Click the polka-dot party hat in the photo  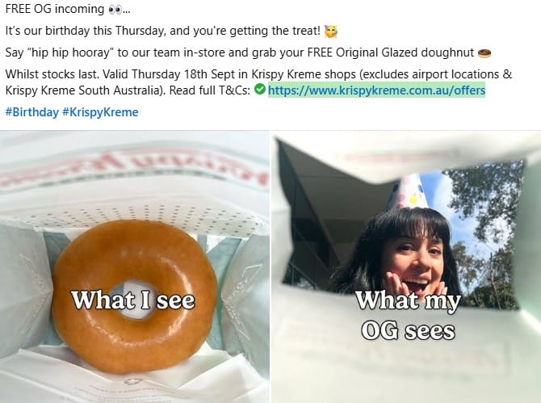pyautogui.click(x=409, y=192)
